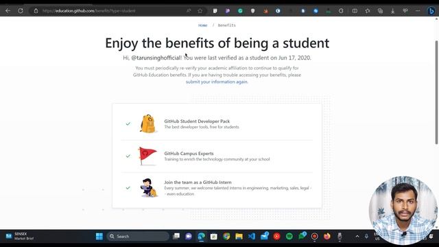The height and width of the screenshot is (247, 439).
Task: Show hidden system tray icons chevron
Action: click(357, 236)
